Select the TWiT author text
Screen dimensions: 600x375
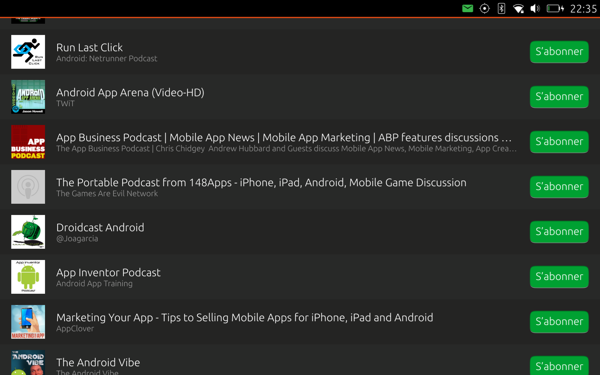pos(65,104)
